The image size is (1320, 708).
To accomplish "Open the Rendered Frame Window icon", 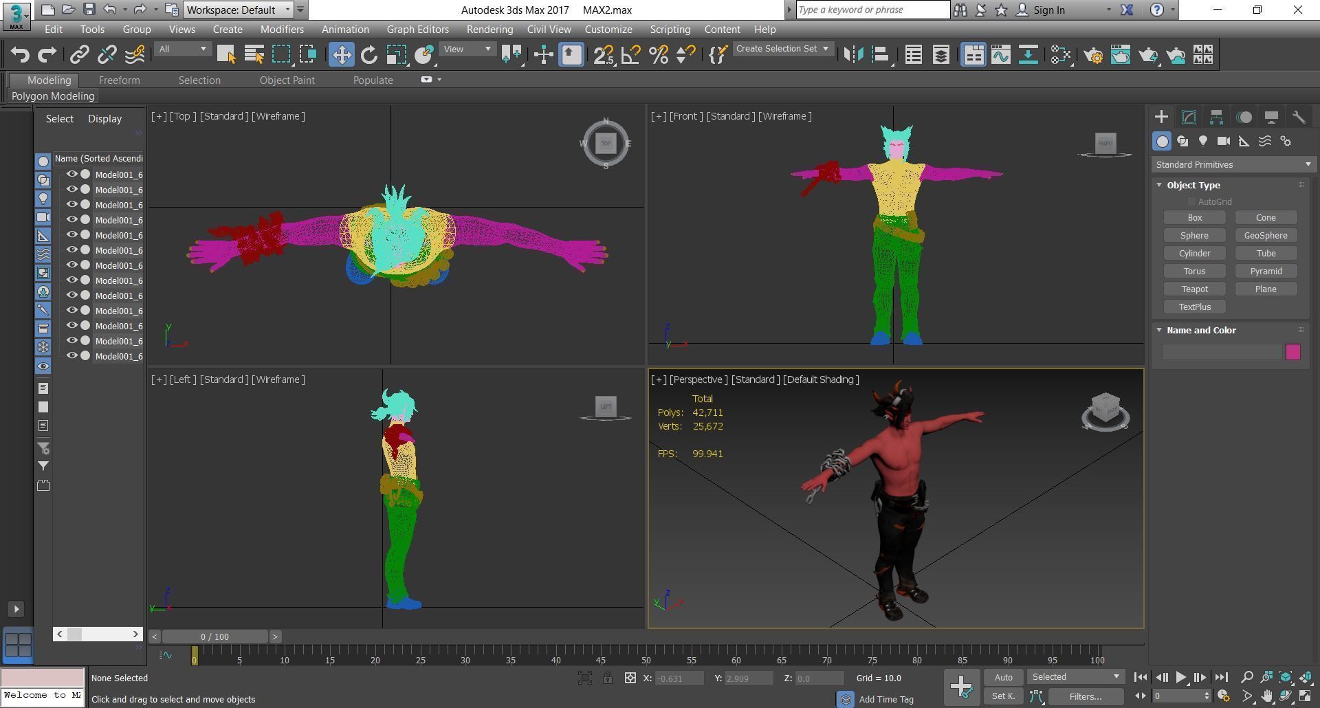I will pyautogui.click(x=1121, y=55).
